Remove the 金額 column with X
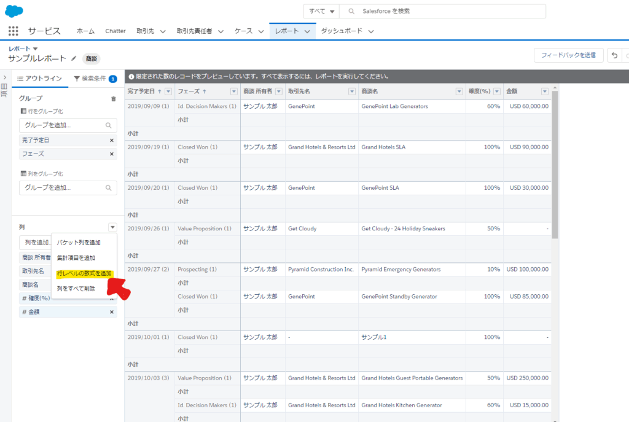 click(112, 312)
